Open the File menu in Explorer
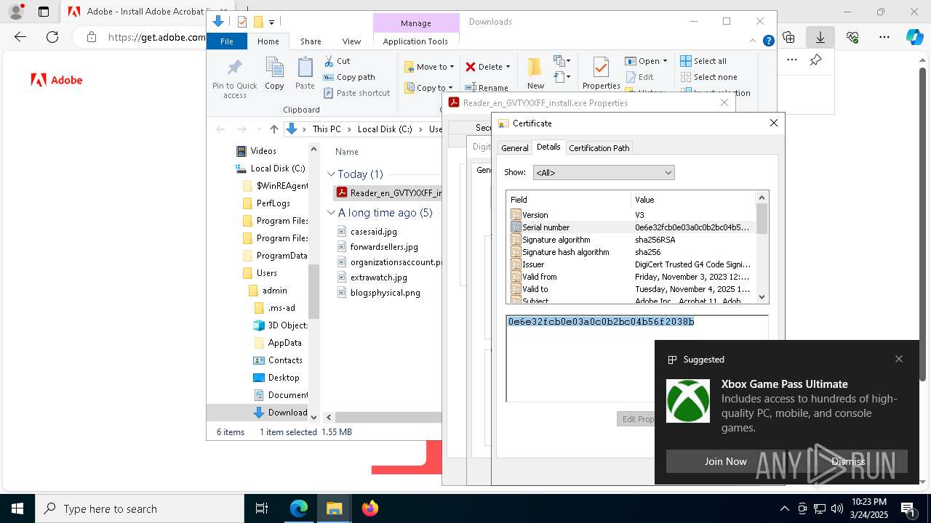The width and height of the screenshot is (931, 523). click(x=227, y=41)
